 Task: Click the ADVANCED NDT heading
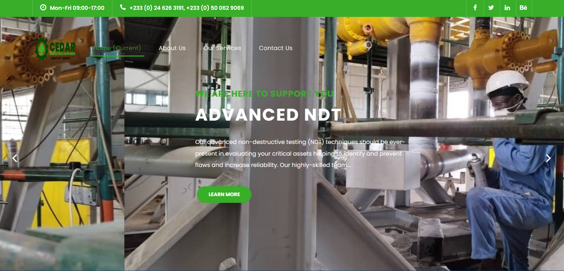[x=268, y=115]
